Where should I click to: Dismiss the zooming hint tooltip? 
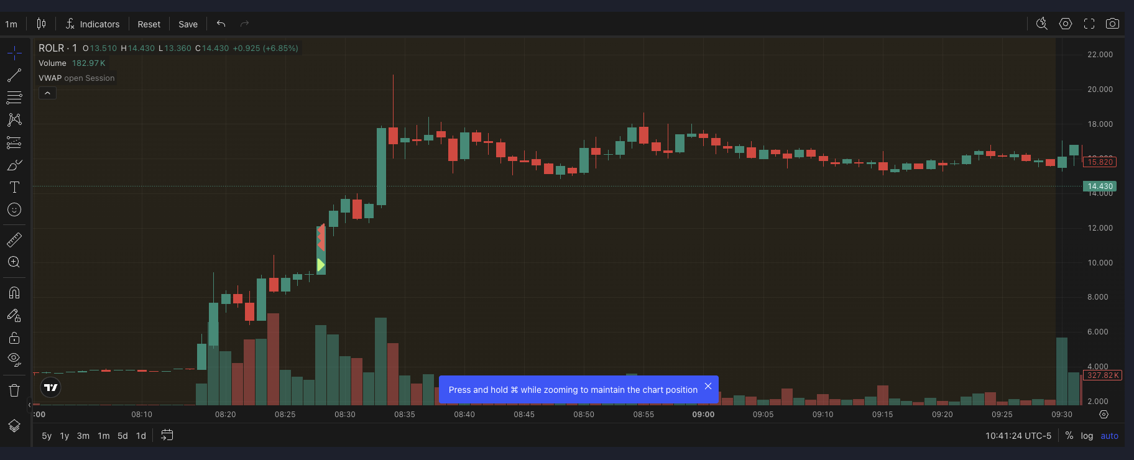click(x=708, y=386)
